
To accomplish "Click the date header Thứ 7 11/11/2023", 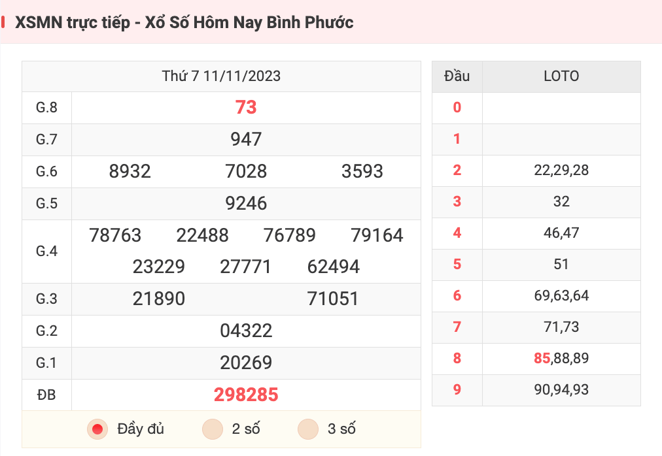I will [221, 76].
